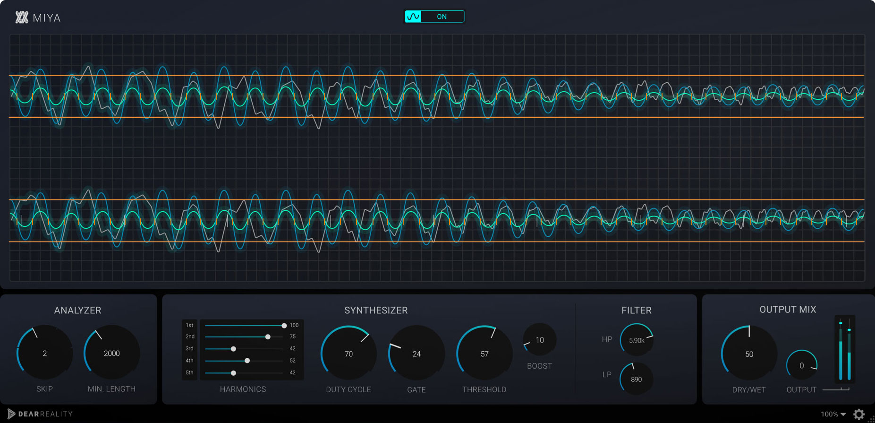Viewport: 875px width, 423px height.
Task: Click the Boost knob
Action: pyautogui.click(x=540, y=340)
